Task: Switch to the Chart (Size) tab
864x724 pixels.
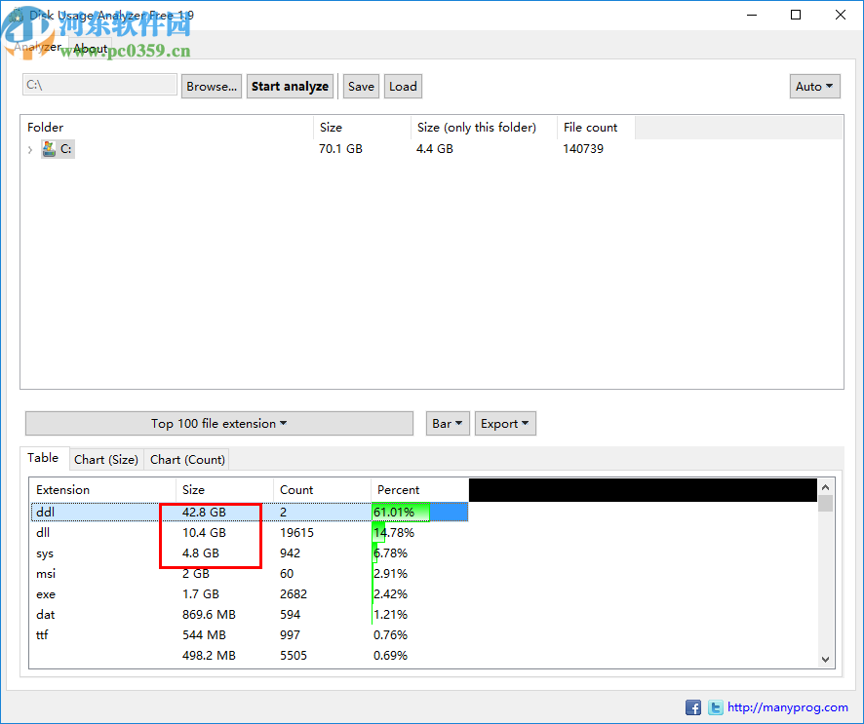Action: pos(105,459)
